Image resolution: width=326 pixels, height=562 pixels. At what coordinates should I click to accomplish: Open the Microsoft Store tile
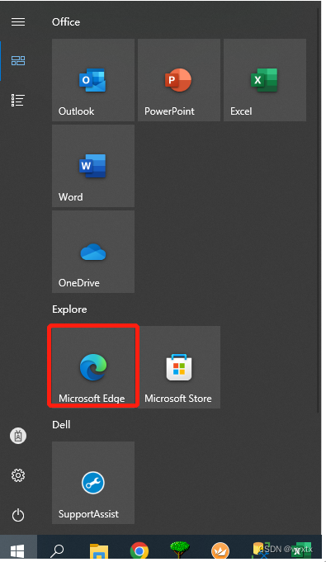coord(179,367)
